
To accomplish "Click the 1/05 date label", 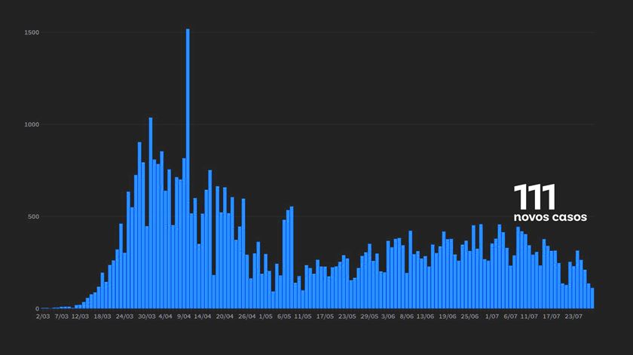I will click(x=265, y=317).
